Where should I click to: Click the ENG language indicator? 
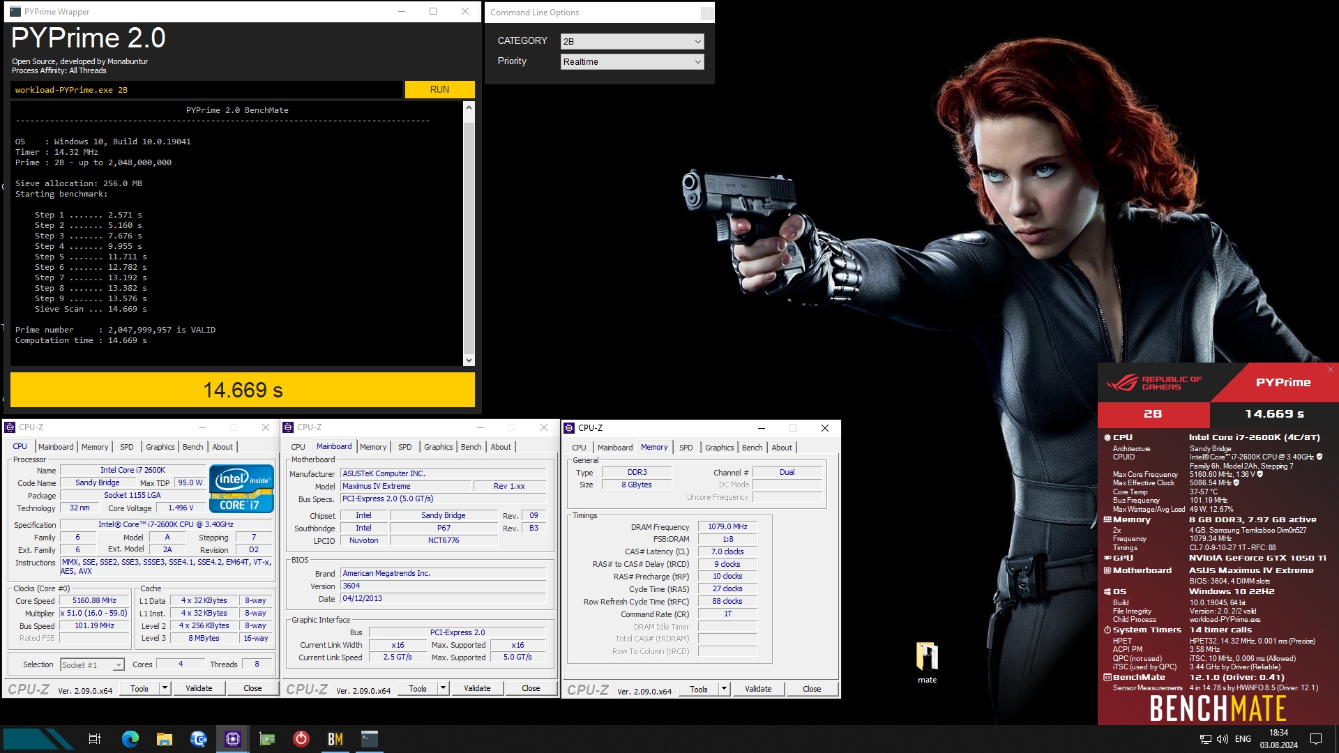pos(1243,739)
